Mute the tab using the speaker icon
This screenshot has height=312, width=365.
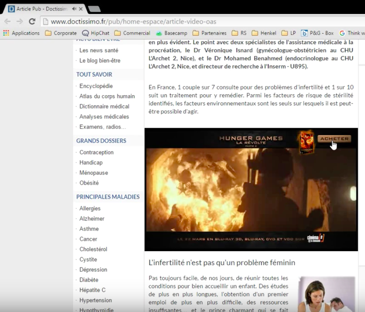[x=74, y=9]
